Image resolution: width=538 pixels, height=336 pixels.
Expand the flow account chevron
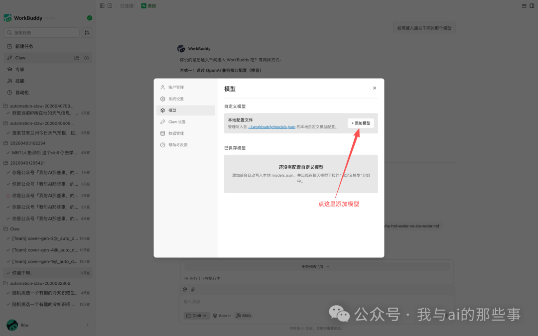point(88,325)
